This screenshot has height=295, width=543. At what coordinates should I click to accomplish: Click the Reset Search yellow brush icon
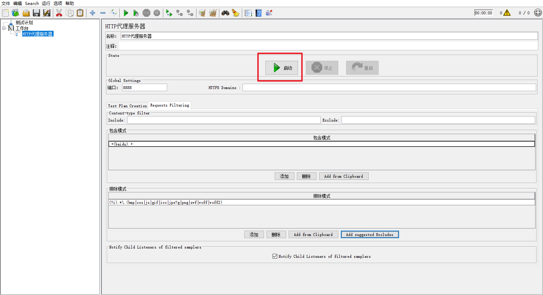[x=236, y=13]
